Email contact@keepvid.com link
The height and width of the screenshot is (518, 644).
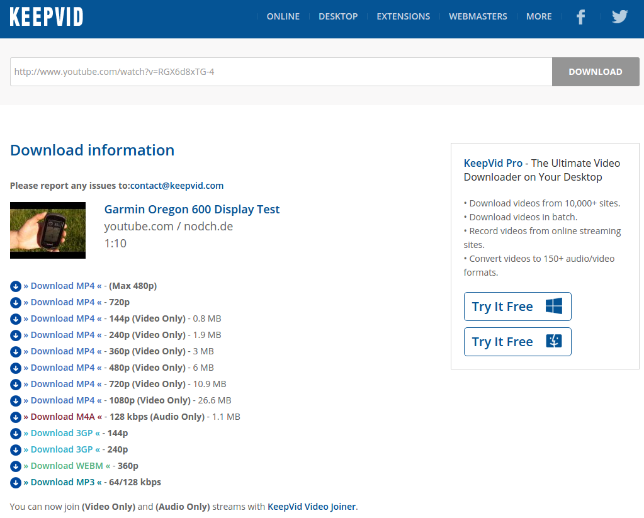tap(177, 186)
